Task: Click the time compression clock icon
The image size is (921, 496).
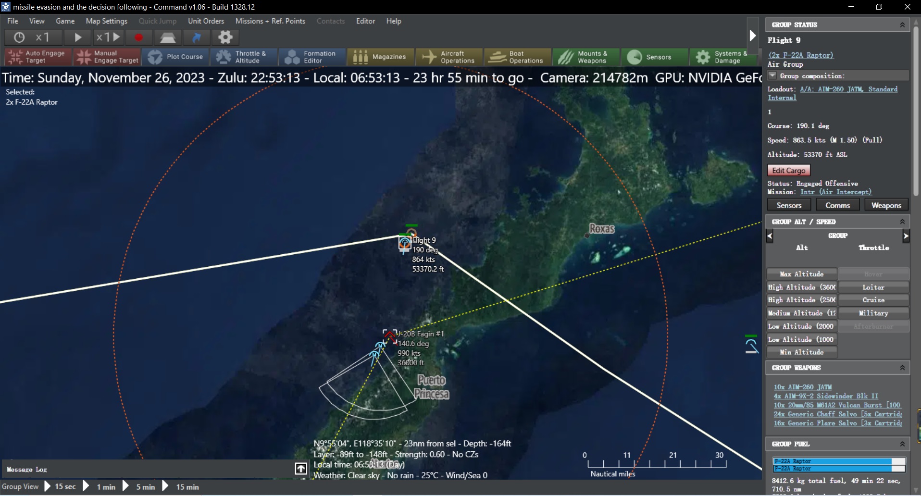Action: (x=19, y=37)
